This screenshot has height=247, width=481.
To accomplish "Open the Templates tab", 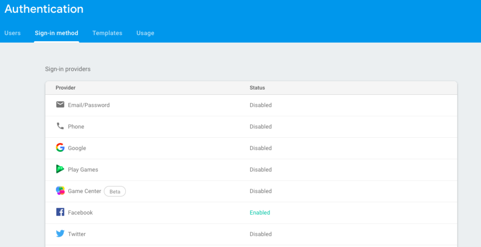I will [x=108, y=33].
